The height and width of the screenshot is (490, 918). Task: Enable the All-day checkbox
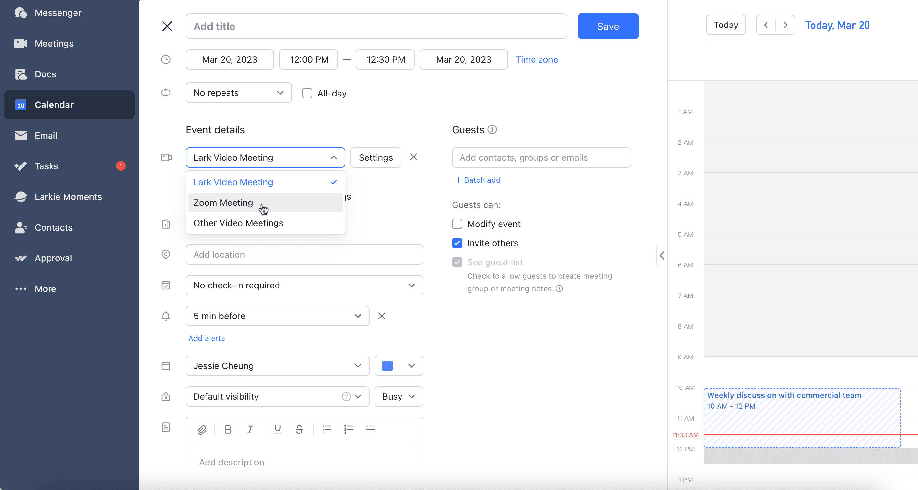pyautogui.click(x=307, y=93)
